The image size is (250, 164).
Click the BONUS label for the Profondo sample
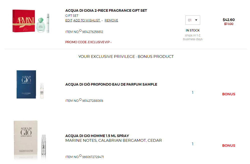[x=229, y=94]
